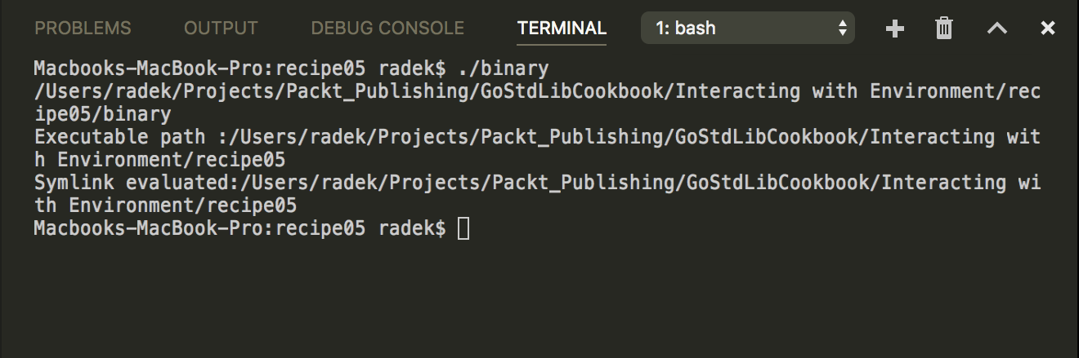Viewport: 1079px width, 358px height.
Task: Click the 'ipe05/binary' wrapped output line
Action: coord(103,114)
